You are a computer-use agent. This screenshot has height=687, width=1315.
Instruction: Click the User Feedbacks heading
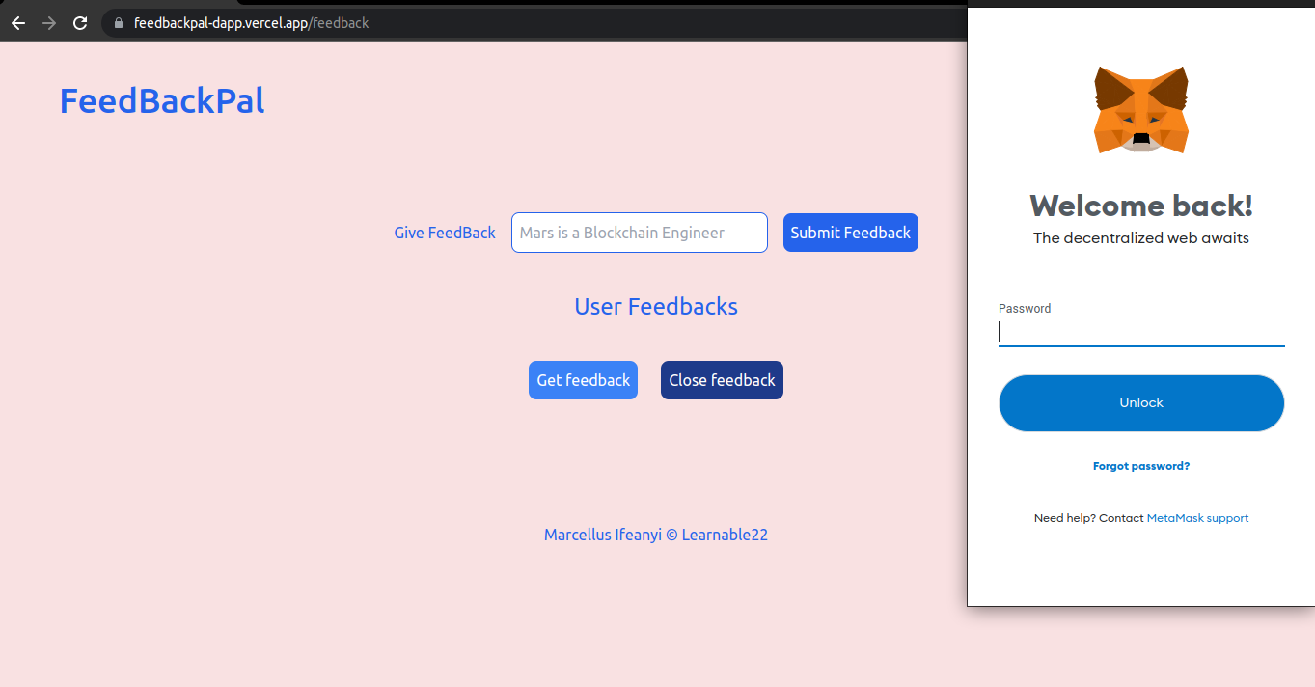[x=656, y=307]
